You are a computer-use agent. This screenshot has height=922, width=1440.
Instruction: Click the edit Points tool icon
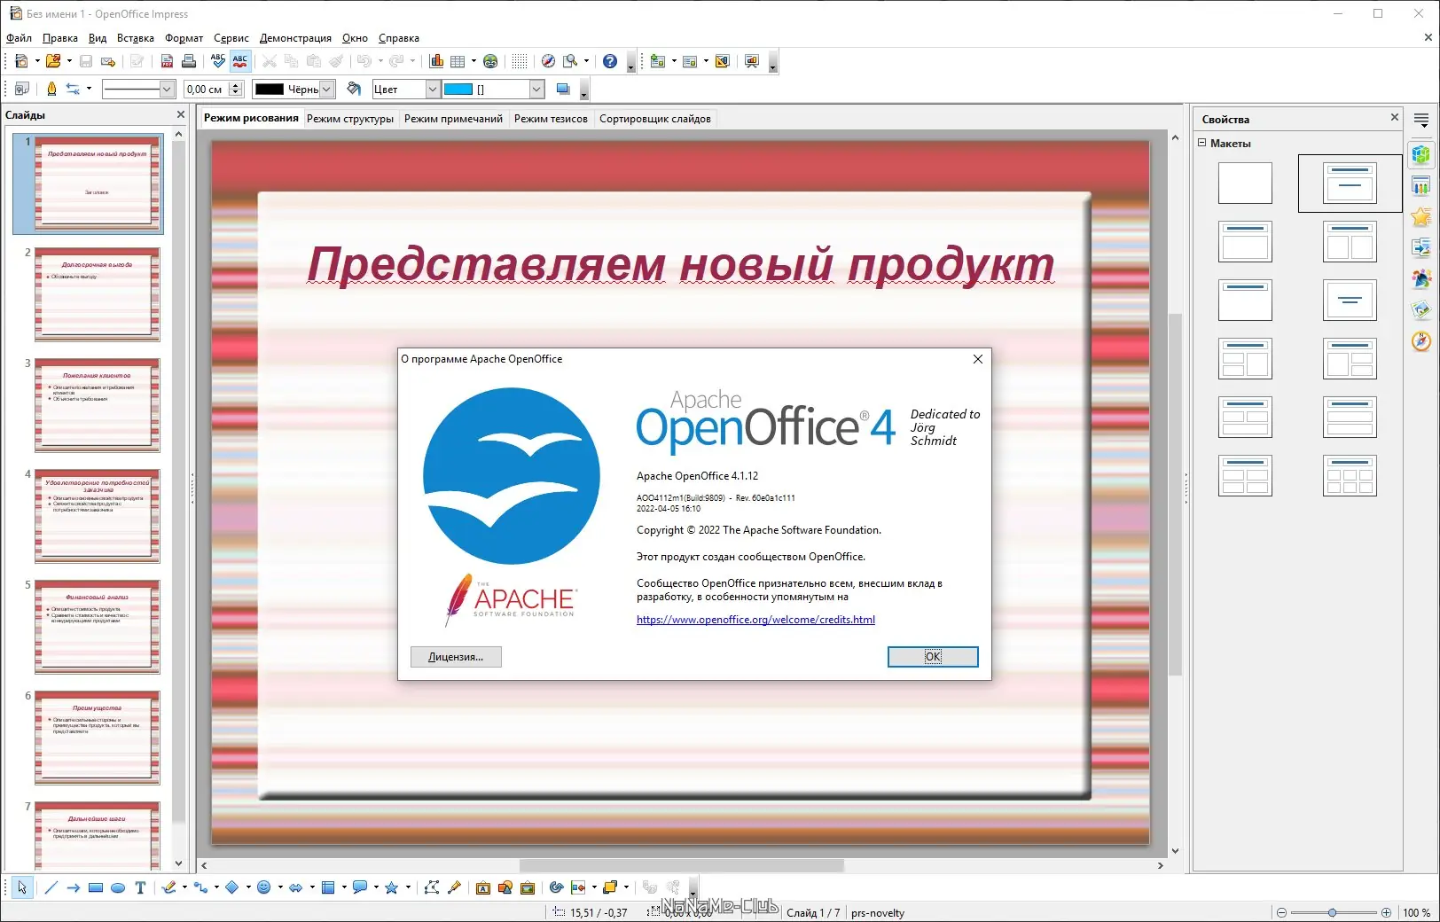(x=432, y=887)
